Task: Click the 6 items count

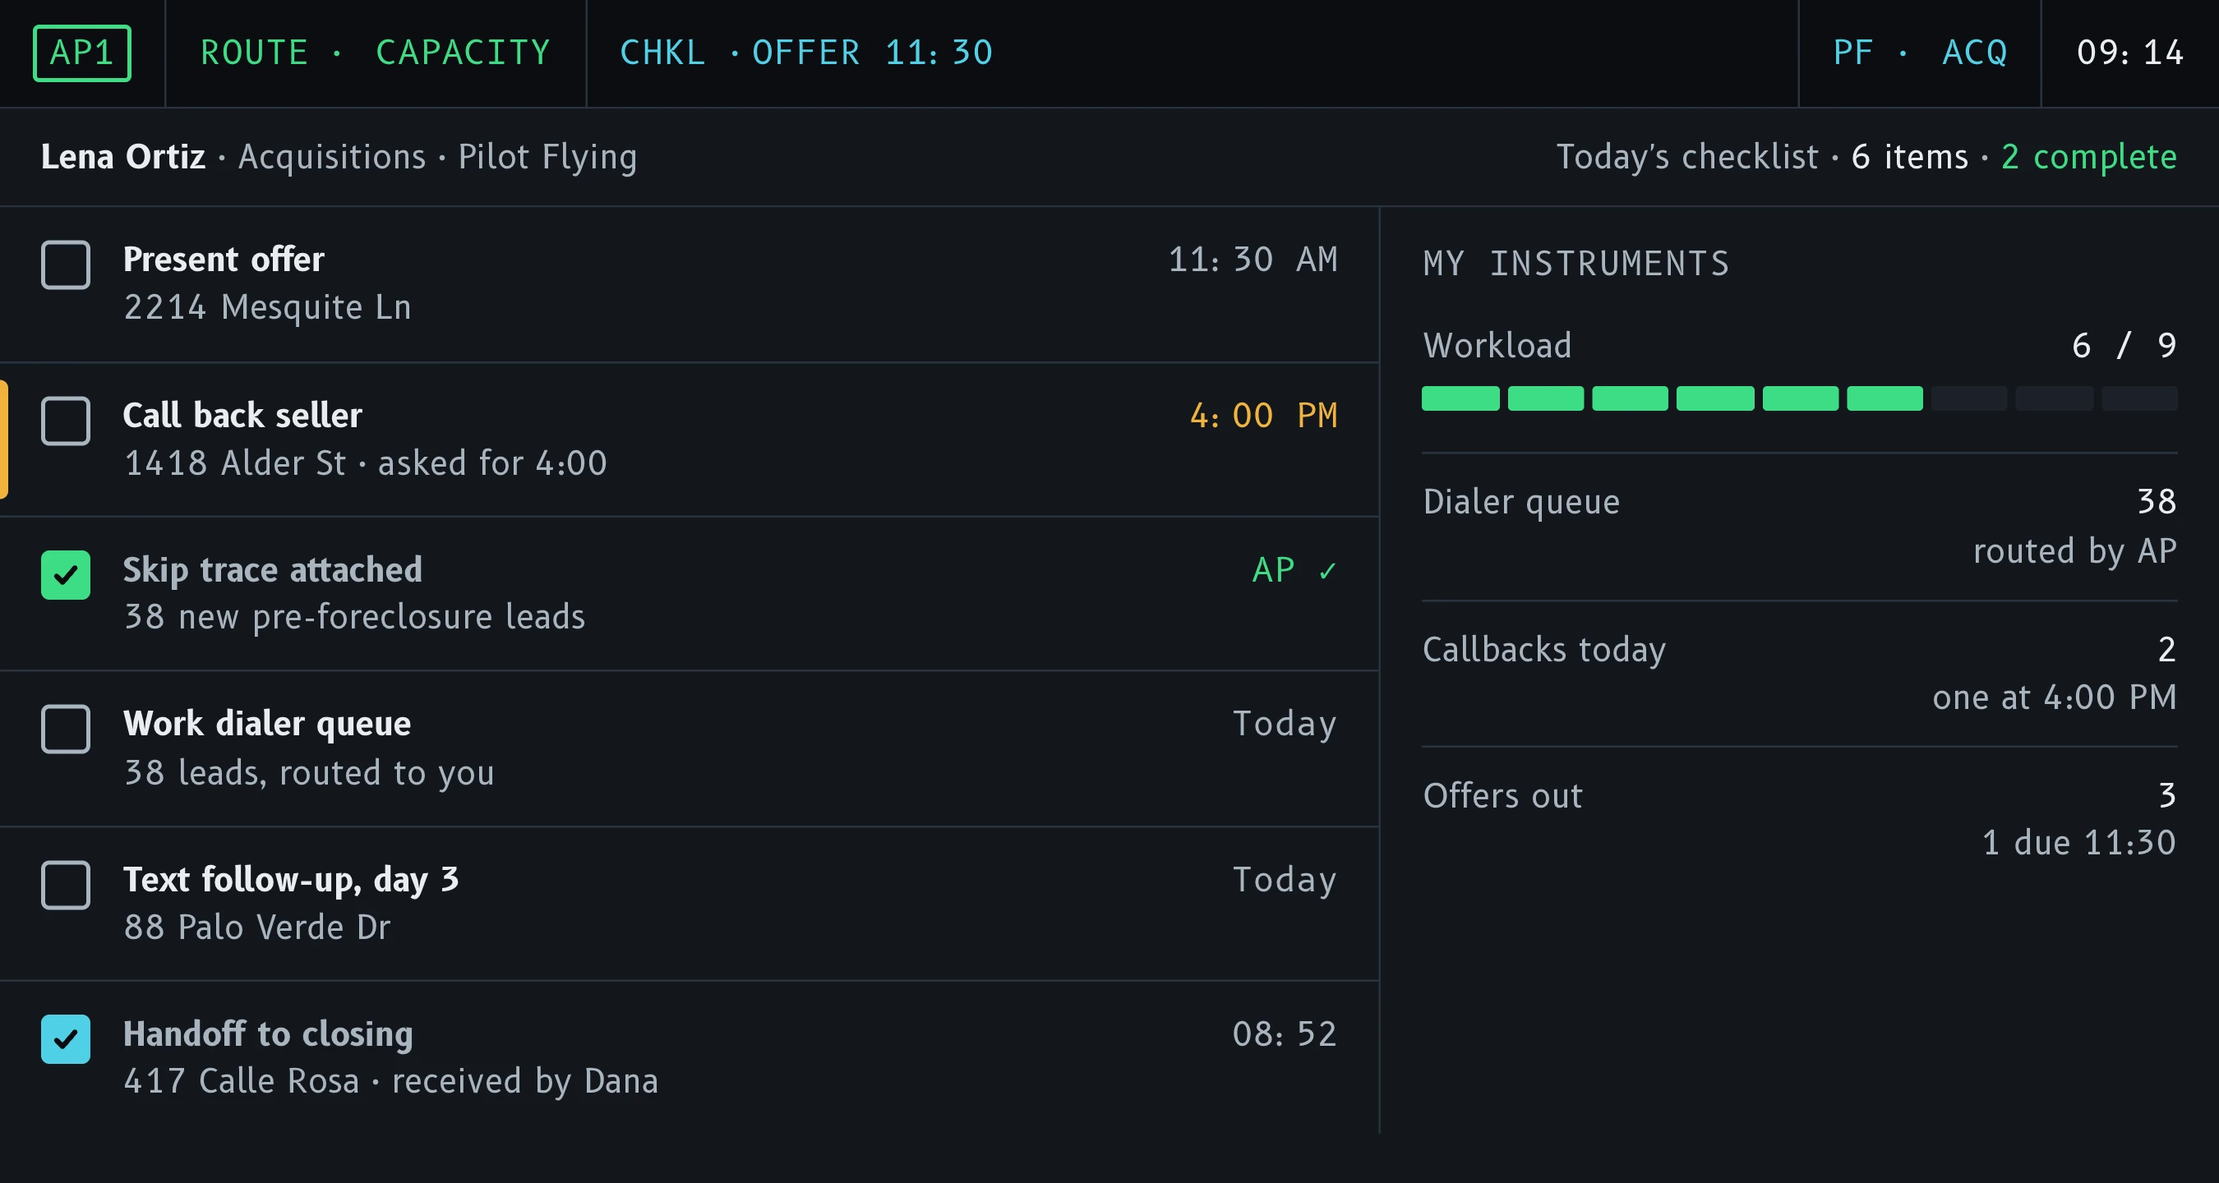Action: 1910,157
